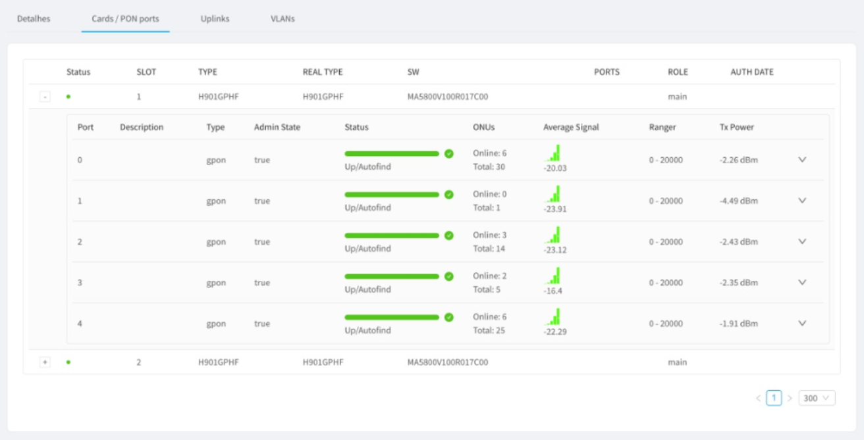Click signal bars icon for port 0
The width and height of the screenshot is (864, 440).
(x=553, y=153)
